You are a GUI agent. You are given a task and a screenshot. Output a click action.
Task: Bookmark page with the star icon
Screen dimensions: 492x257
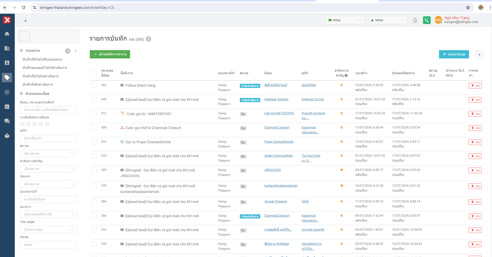point(468,7)
